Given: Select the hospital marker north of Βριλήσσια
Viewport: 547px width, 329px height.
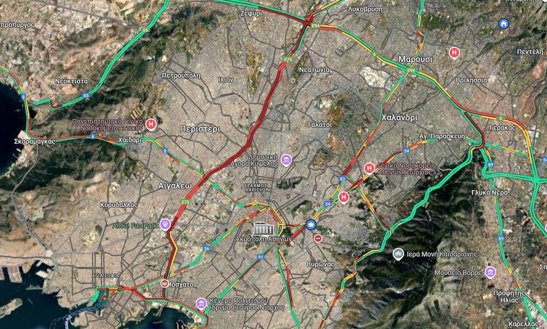Looking at the screenshot, I should pos(454,53).
